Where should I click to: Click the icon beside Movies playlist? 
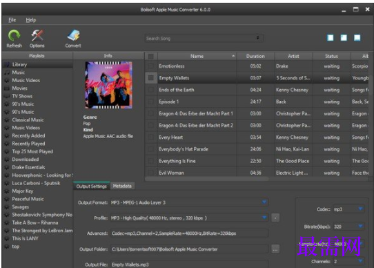click(x=7, y=88)
